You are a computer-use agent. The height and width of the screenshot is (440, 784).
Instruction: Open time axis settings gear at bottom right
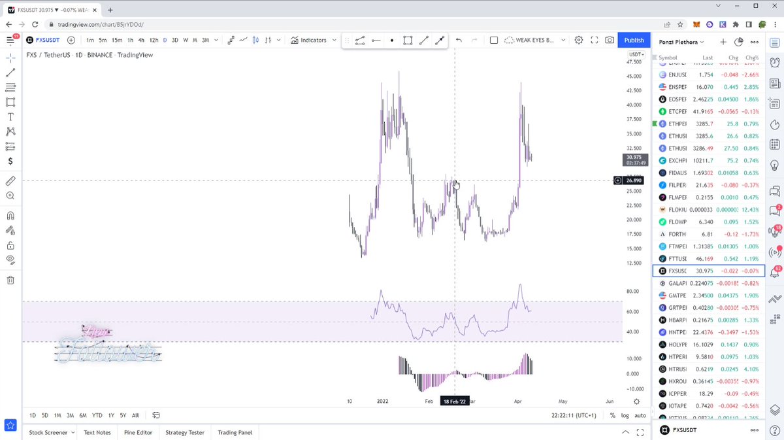[637, 401]
